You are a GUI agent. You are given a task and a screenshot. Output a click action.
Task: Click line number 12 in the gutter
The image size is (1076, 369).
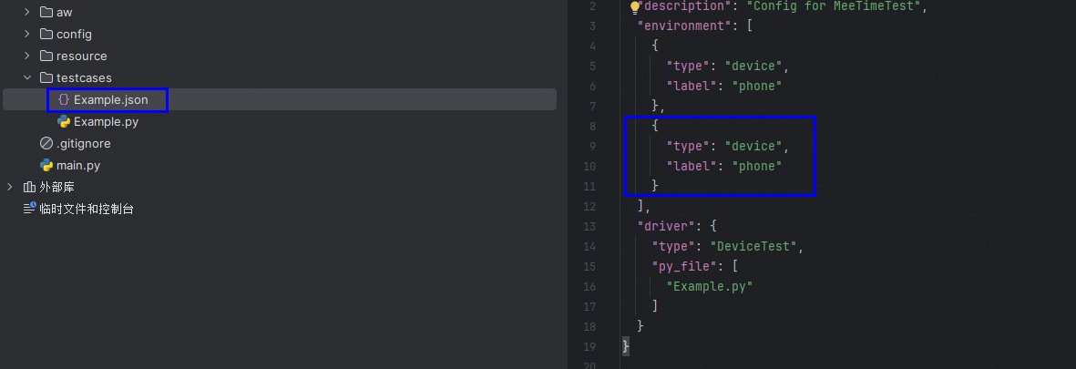[589, 206]
